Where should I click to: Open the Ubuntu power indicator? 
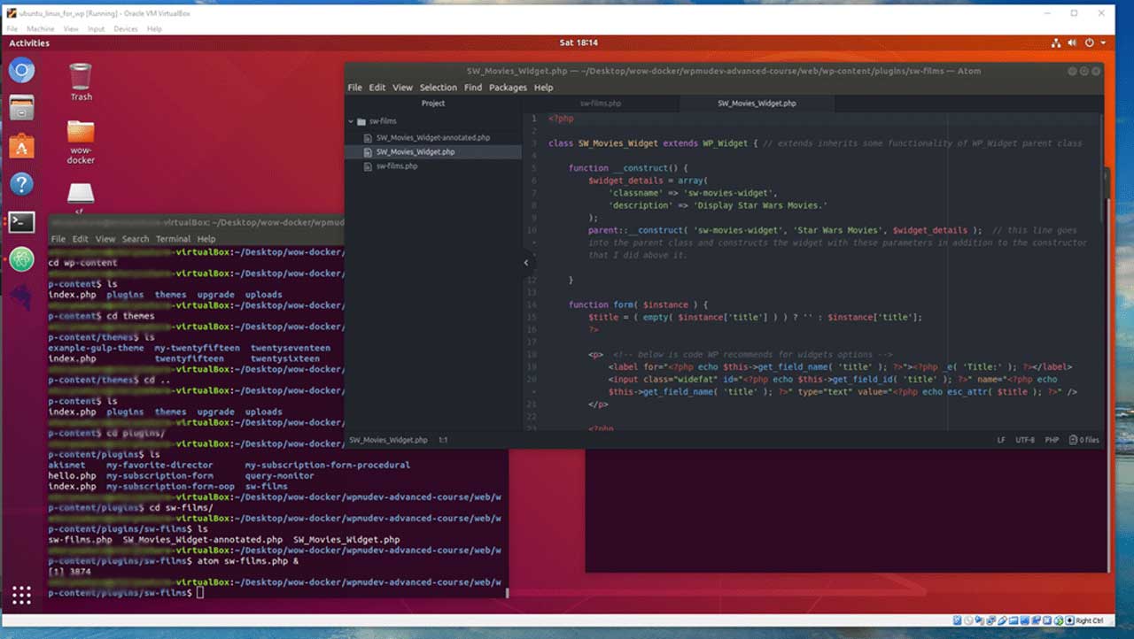coord(1090,42)
